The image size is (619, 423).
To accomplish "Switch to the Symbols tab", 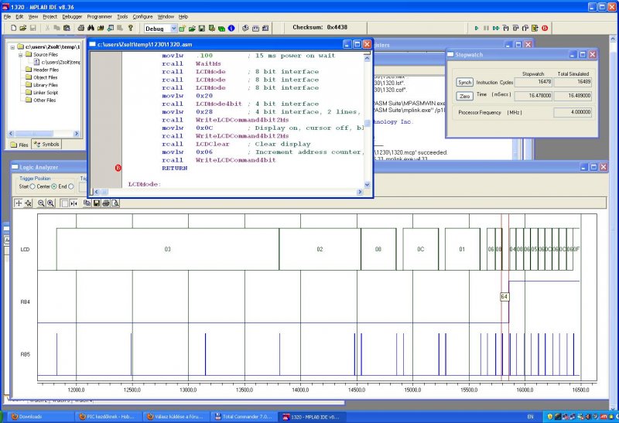I will pyautogui.click(x=46, y=145).
